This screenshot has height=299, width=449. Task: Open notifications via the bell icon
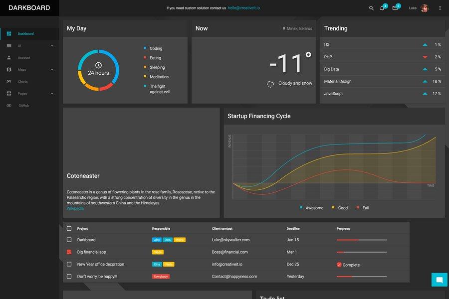point(382,8)
